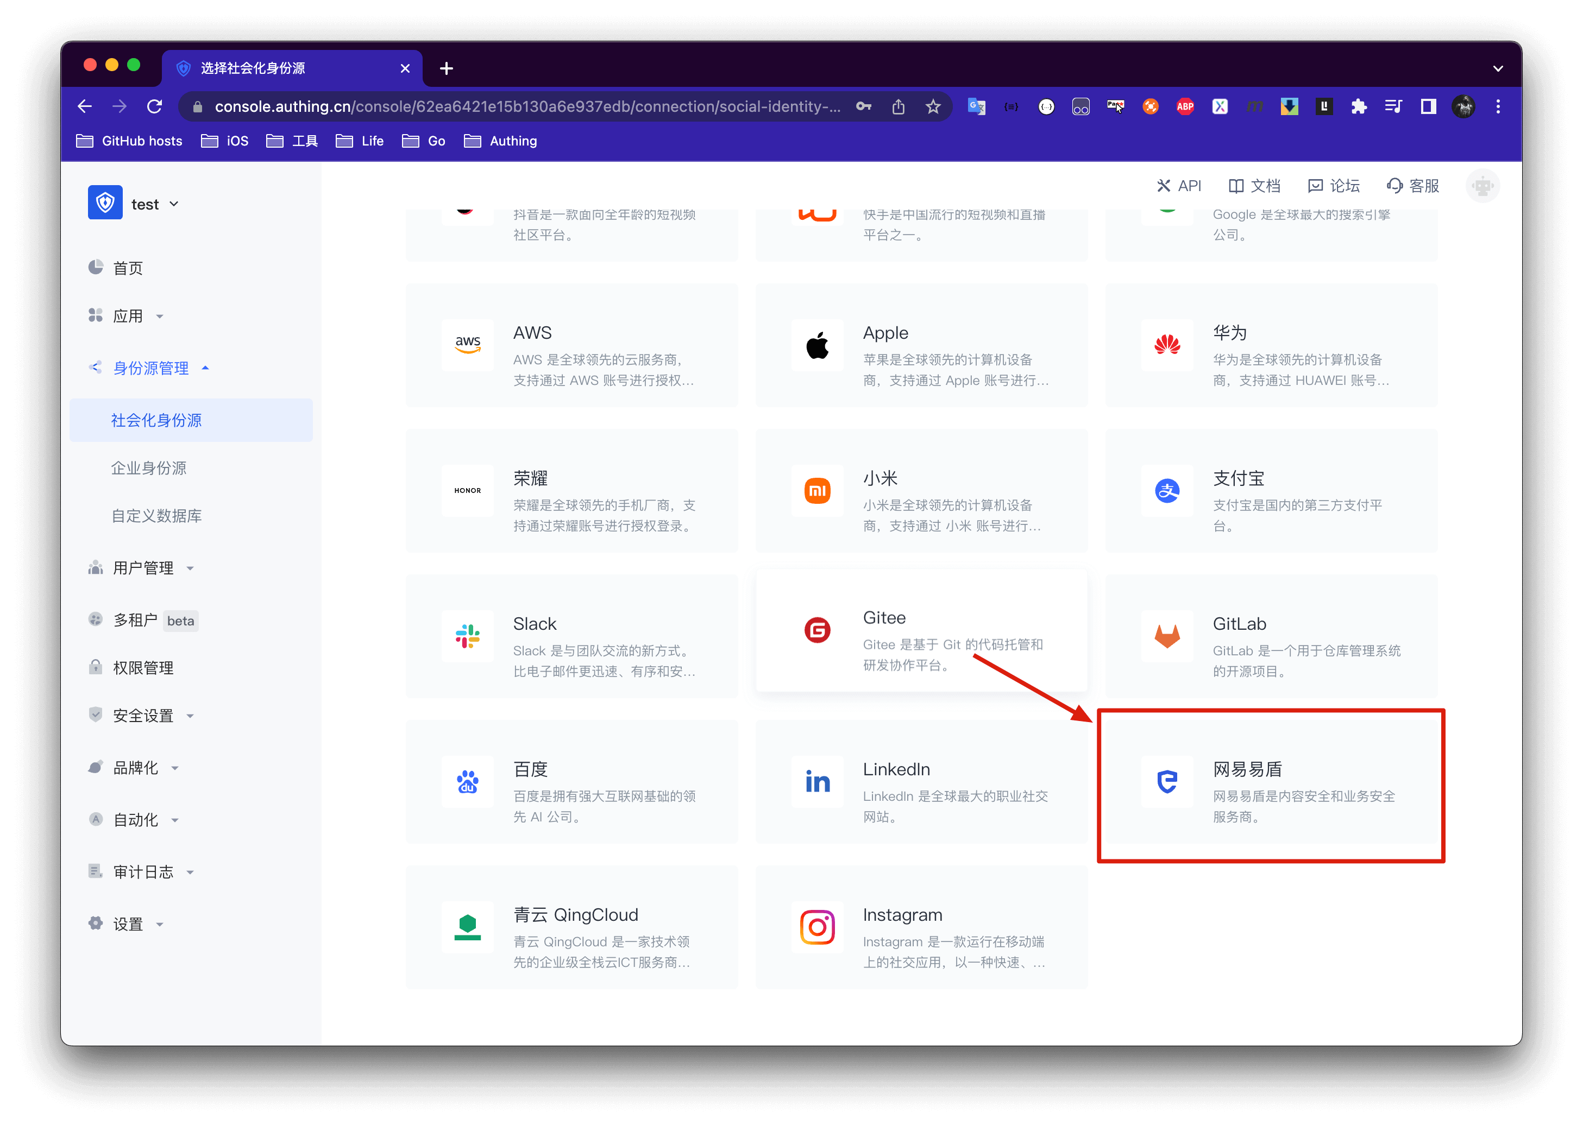The image size is (1583, 1126).
Task: Bookmark page with star icon
Action: tap(933, 107)
